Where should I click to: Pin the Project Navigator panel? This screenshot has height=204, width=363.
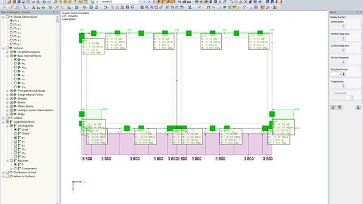coord(54,12)
